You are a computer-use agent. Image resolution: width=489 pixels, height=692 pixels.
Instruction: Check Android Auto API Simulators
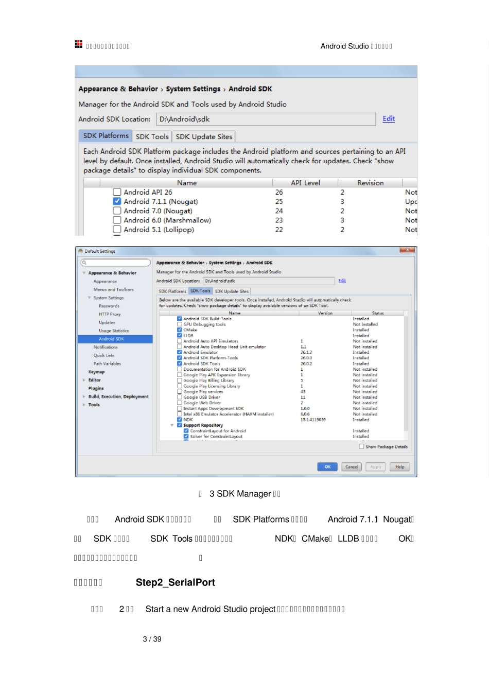coord(180,341)
